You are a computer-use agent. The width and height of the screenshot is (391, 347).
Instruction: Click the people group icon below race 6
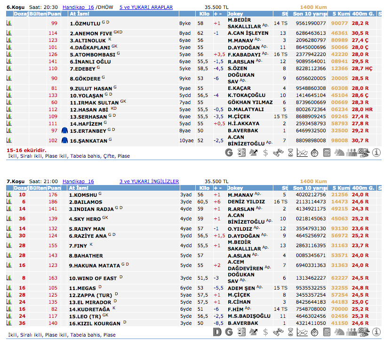click(x=352, y=153)
